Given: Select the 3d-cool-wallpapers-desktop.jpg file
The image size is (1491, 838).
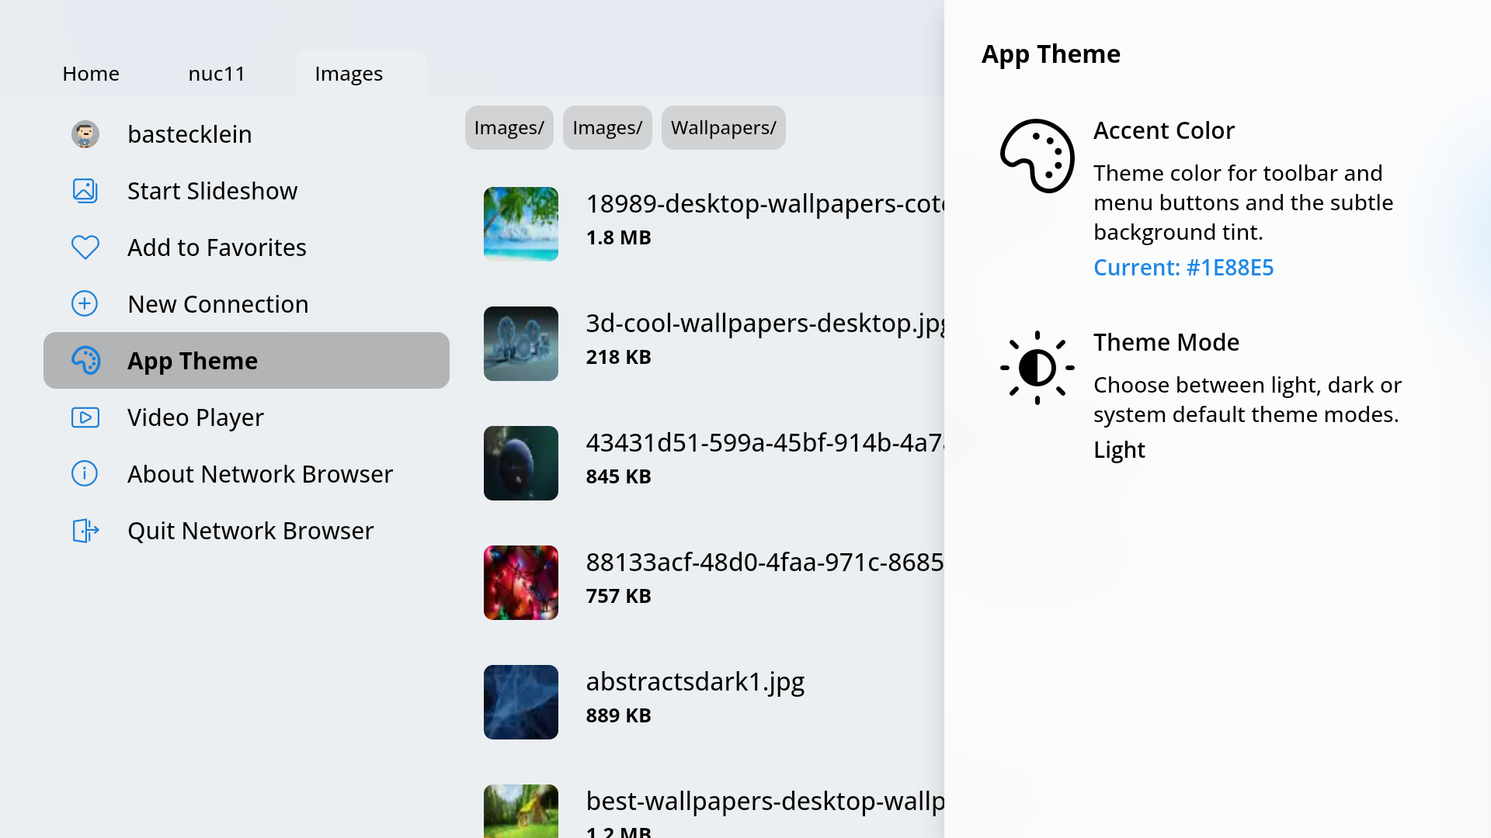Looking at the screenshot, I should 520,343.
